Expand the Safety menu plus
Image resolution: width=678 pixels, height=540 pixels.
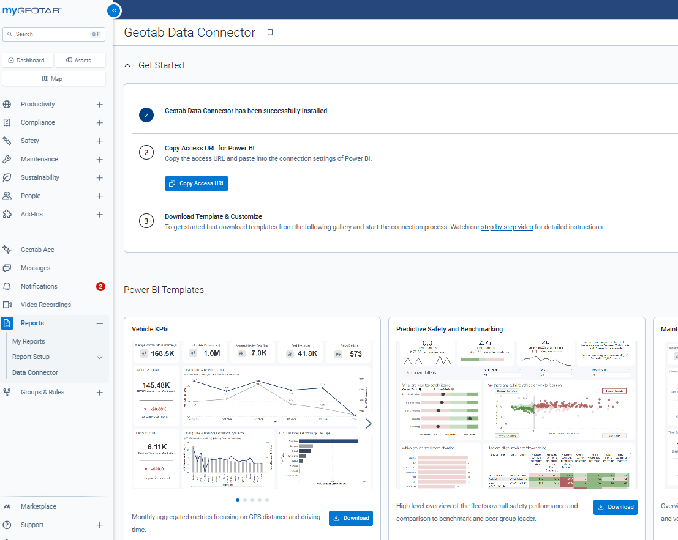click(99, 141)
